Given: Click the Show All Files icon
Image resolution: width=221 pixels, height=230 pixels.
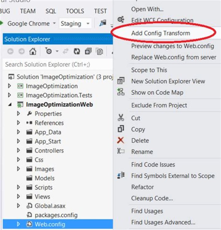Looking at the screenshot, I should 99,51.
